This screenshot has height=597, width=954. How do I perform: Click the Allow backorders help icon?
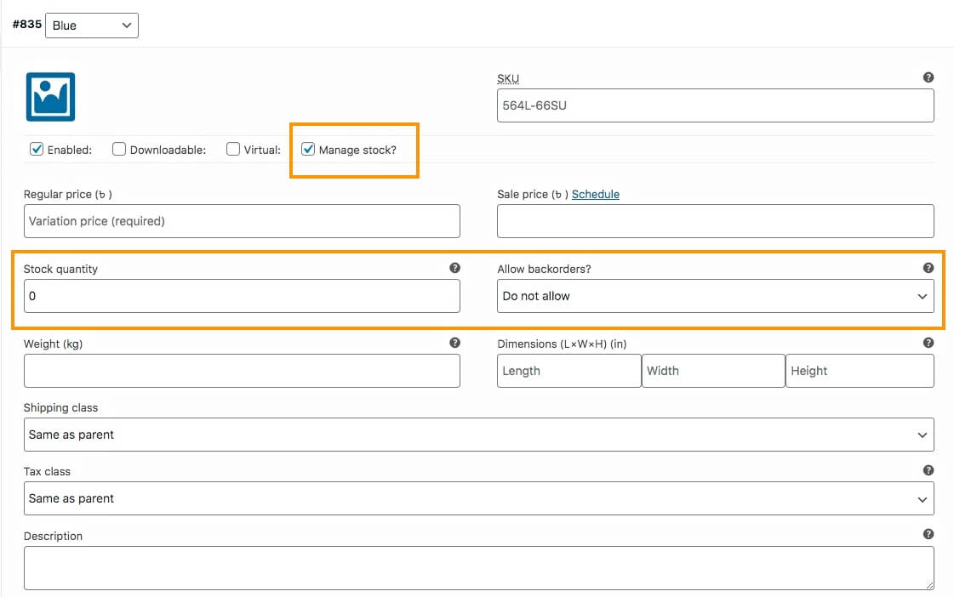(x=928, y=268)
